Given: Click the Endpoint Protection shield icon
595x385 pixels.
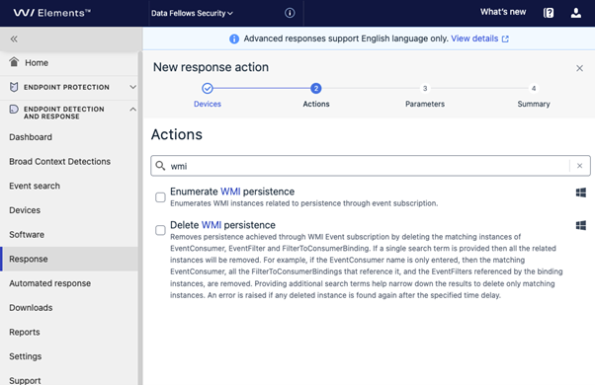Looking at the screenshot, I should pos(14,87).
